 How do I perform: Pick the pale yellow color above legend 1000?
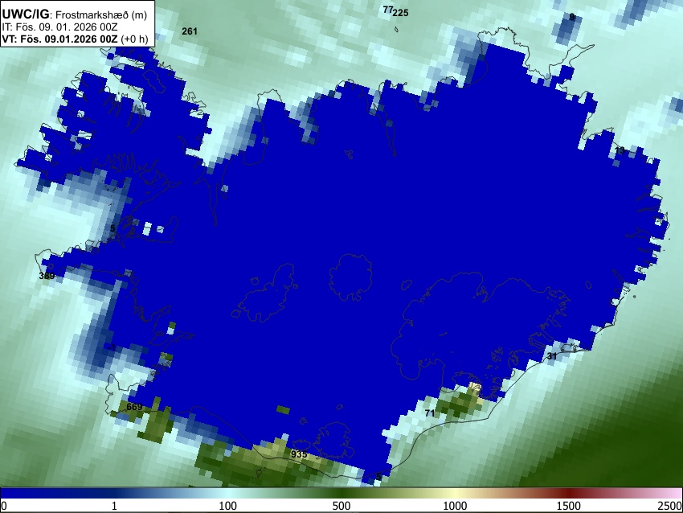pyautogui.click(x=455, y=493)
